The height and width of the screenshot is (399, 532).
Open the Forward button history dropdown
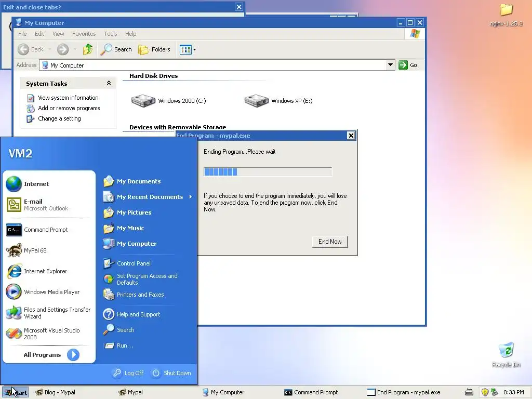click(75, 49)
